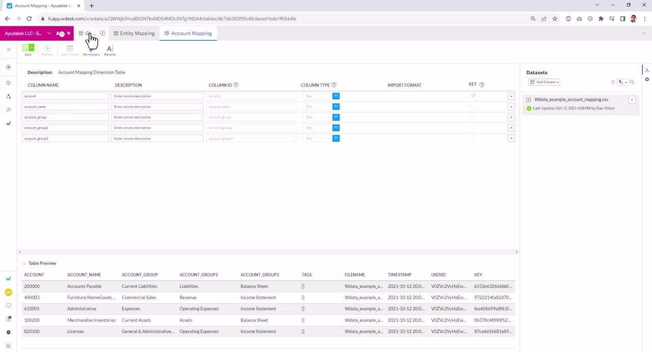Expand the Wdata_example_account_mapping.csv dataset details
The height and width of the screenshot is (352, 652).
point(529,100)
